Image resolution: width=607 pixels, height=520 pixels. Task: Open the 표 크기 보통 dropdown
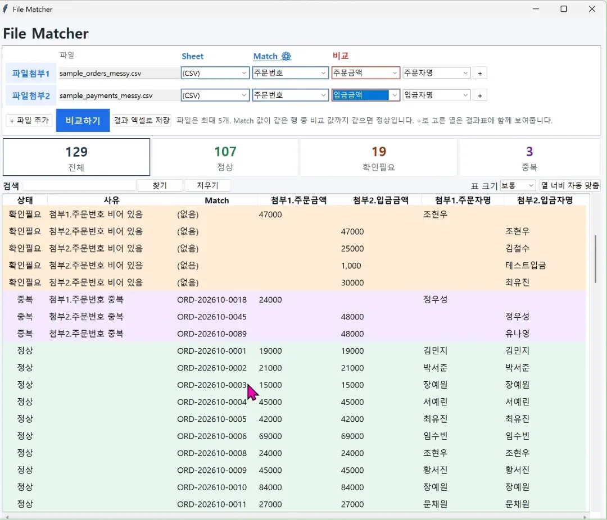click(518, 186)
